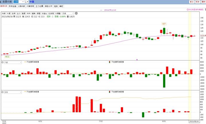Open the 日線 period dropdown
This screenshot has width=206, height=124.
point(68,13)
